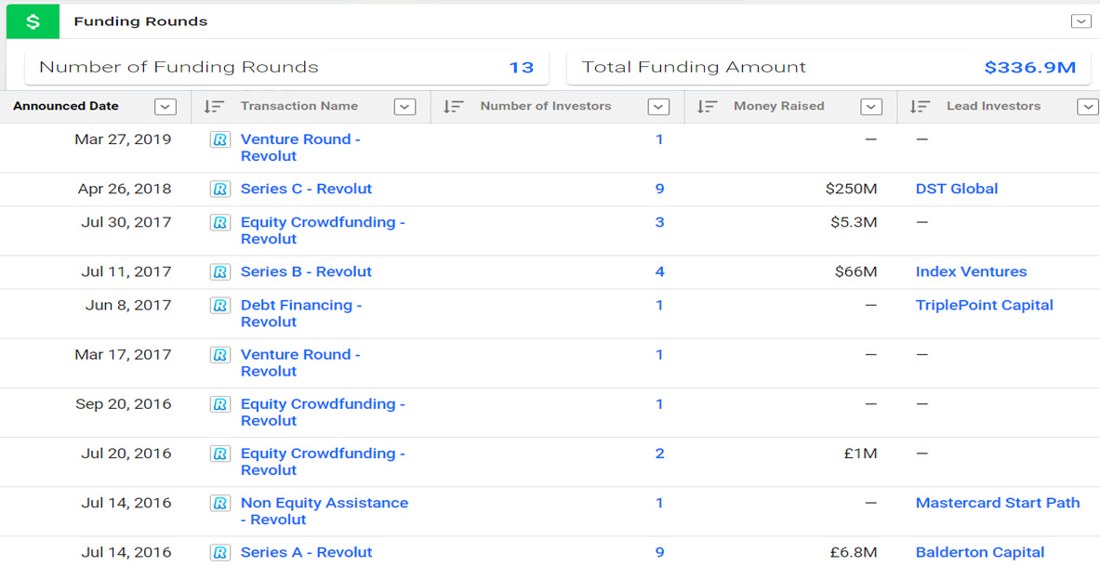
Task: Open the Mastercard Start Path investor link
Action: tap(998, 503)
